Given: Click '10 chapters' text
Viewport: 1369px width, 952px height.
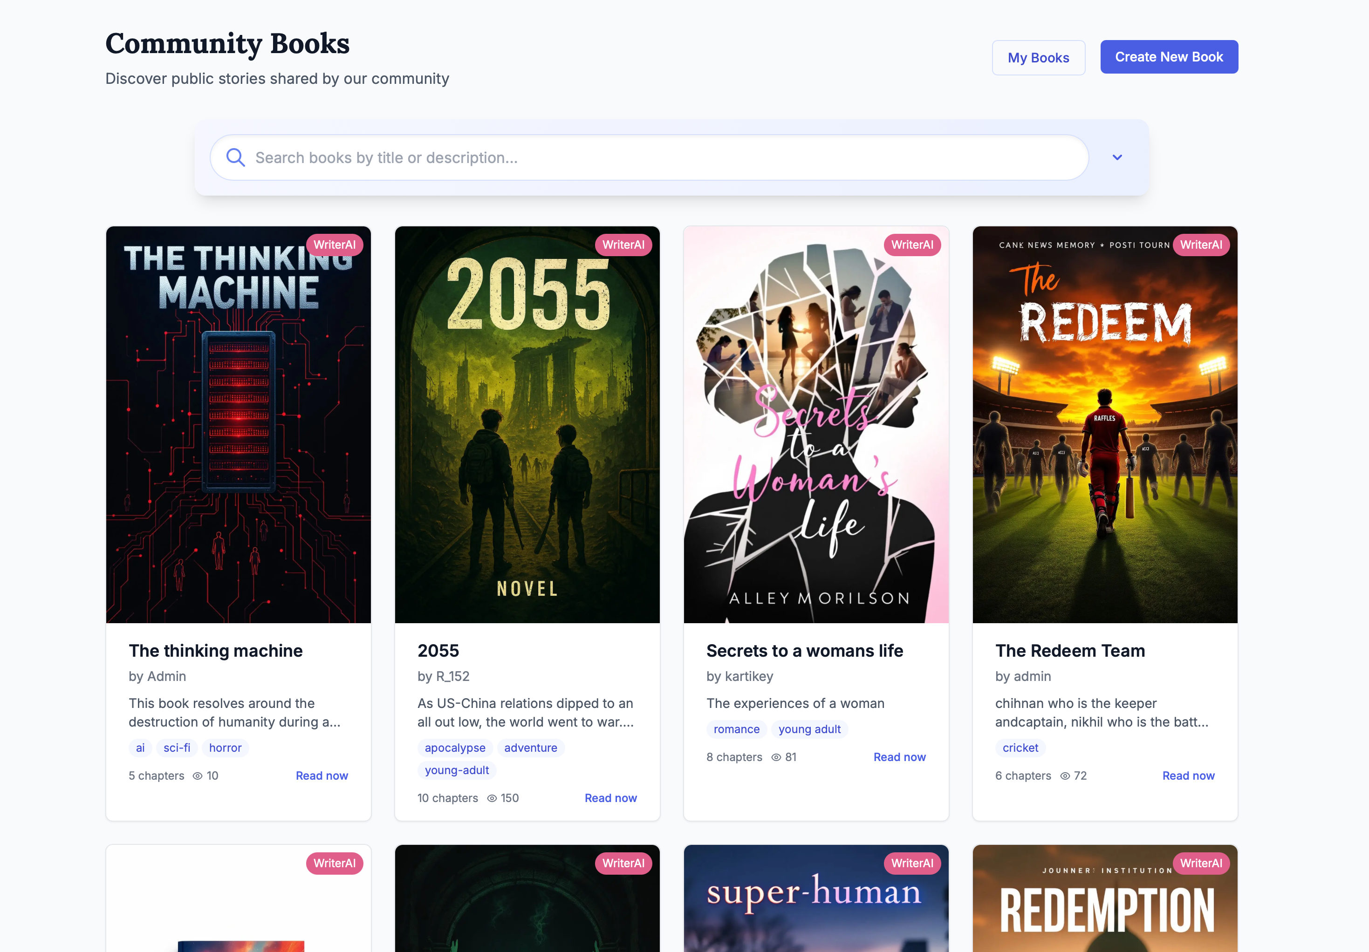Looking at the screenshot, I should tap(448, 798).
